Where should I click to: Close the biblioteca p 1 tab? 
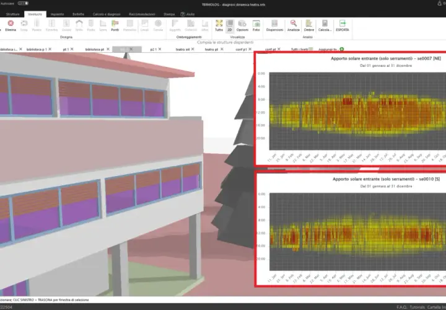point(50,49)
